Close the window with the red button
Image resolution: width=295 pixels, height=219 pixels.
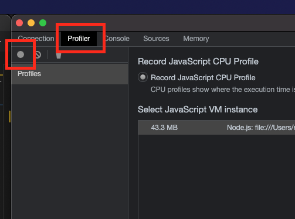(19, 23)
